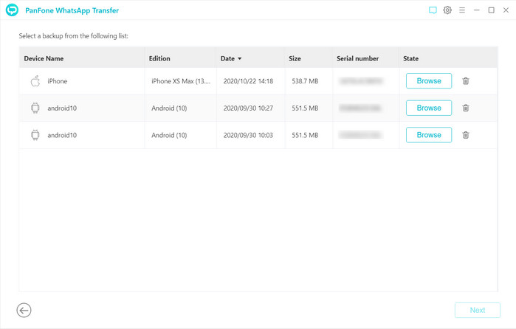This screenshot has height=329, width=516.
Task: Click the blurred serial number in iPhone row
Action: click(361, 81)
